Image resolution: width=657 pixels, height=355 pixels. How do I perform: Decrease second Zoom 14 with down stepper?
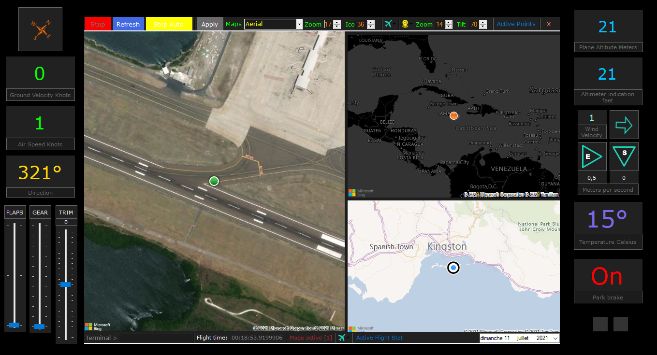[450, 27]
